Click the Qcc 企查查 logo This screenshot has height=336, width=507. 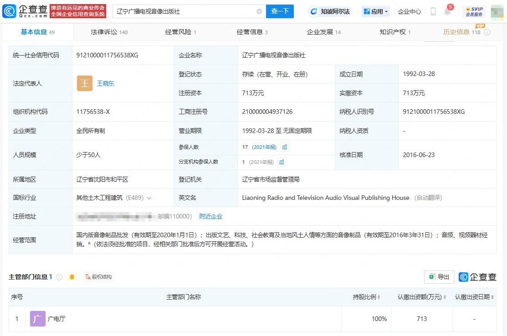[26, 11]
